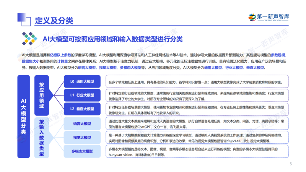Click the highlighted term 计算量
The image size is (306, 172).
(x=62, y=61)
